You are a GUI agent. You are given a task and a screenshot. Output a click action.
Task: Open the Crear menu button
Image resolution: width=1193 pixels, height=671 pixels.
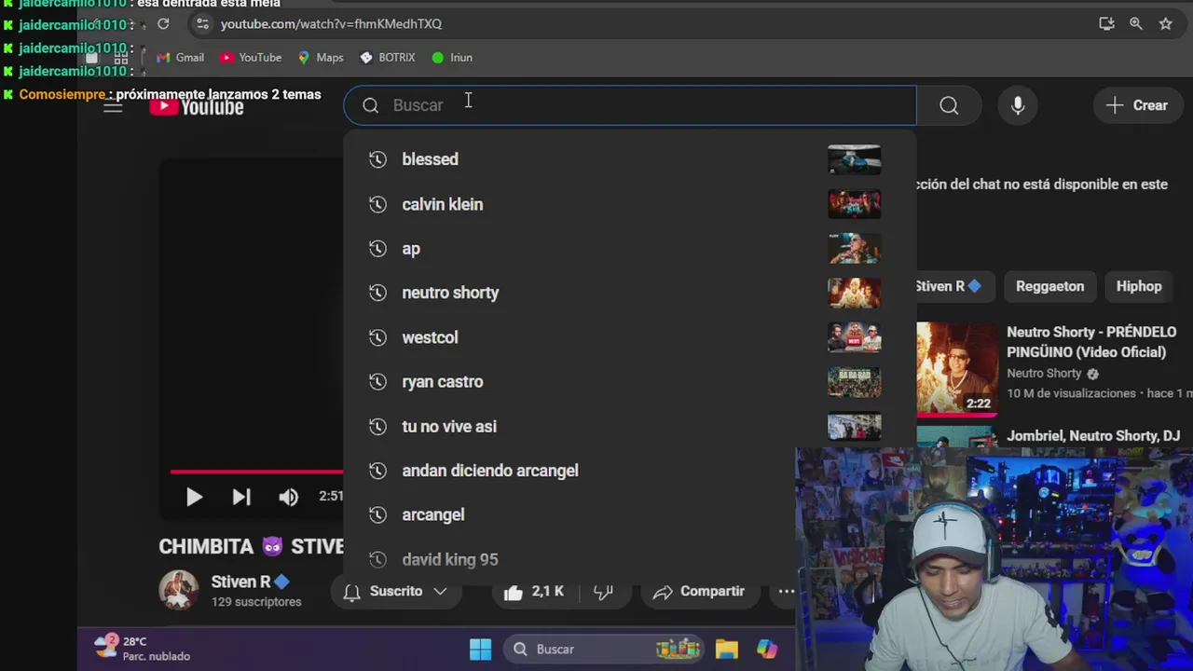[1137, 105]
